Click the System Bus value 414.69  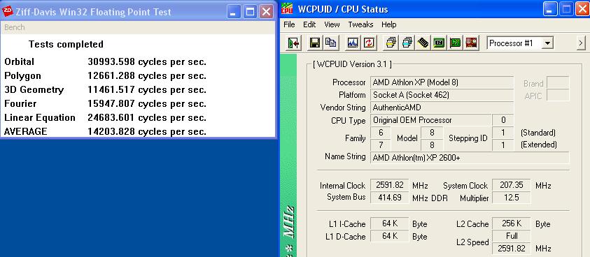pyautogui.click(x=389, y=197)
